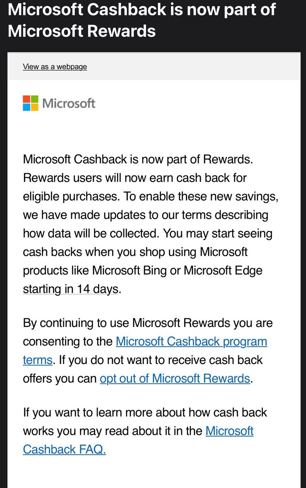Click the Microsoft four-square logo icon
The height and width of the screenshot is (488, 306).
pyautogui.click(x=30, y=103)
